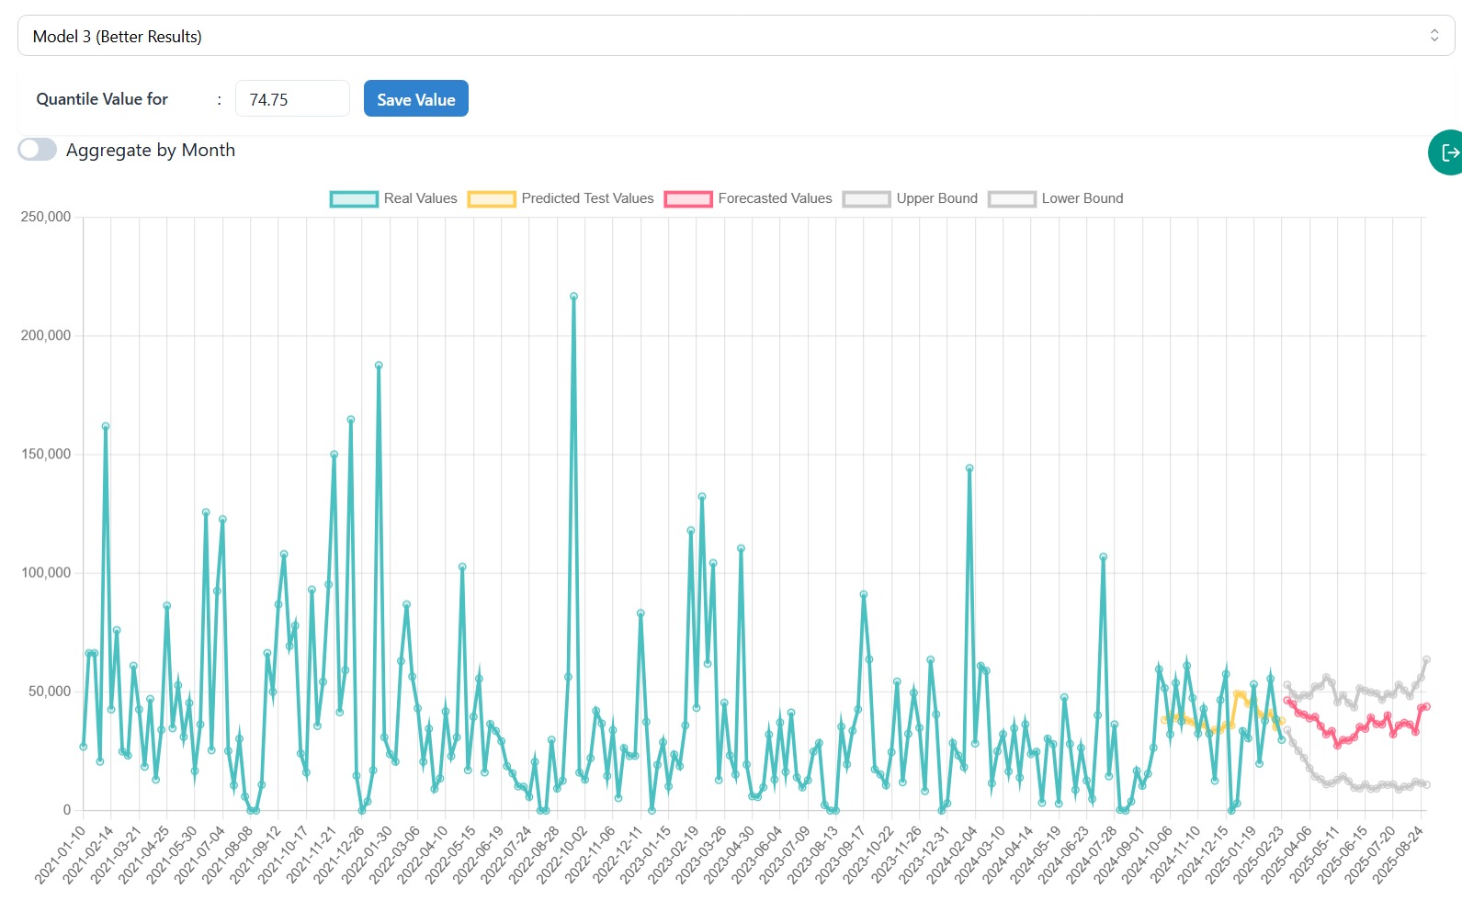Click the final Upper Bound data point

1426,659
